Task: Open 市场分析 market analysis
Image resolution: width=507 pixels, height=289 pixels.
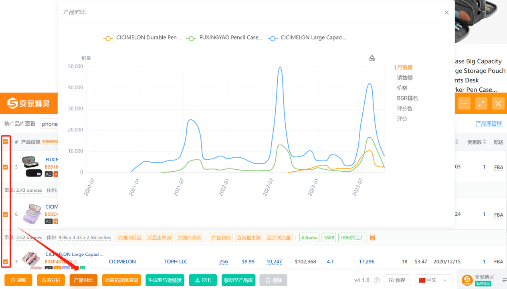Action: pyautogui.click(x=51, y=280)
